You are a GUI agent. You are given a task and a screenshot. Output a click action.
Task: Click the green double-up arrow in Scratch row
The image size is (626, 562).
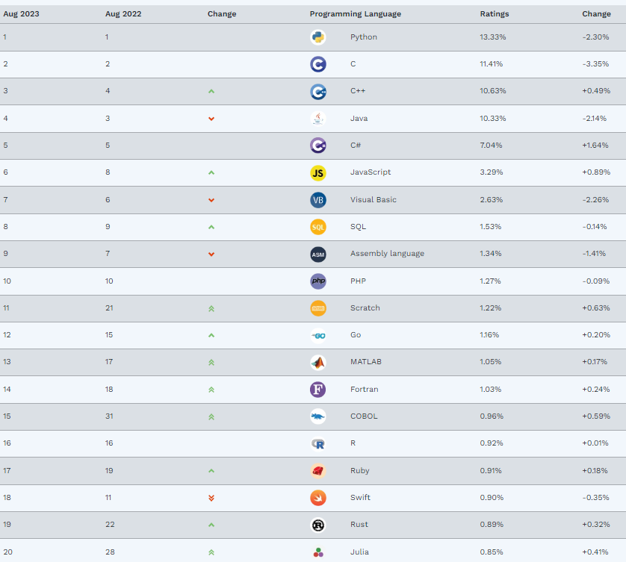coord(211,308)
